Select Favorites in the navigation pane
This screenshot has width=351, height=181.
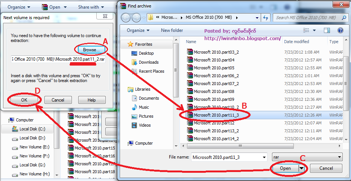[x=143, y=44]
